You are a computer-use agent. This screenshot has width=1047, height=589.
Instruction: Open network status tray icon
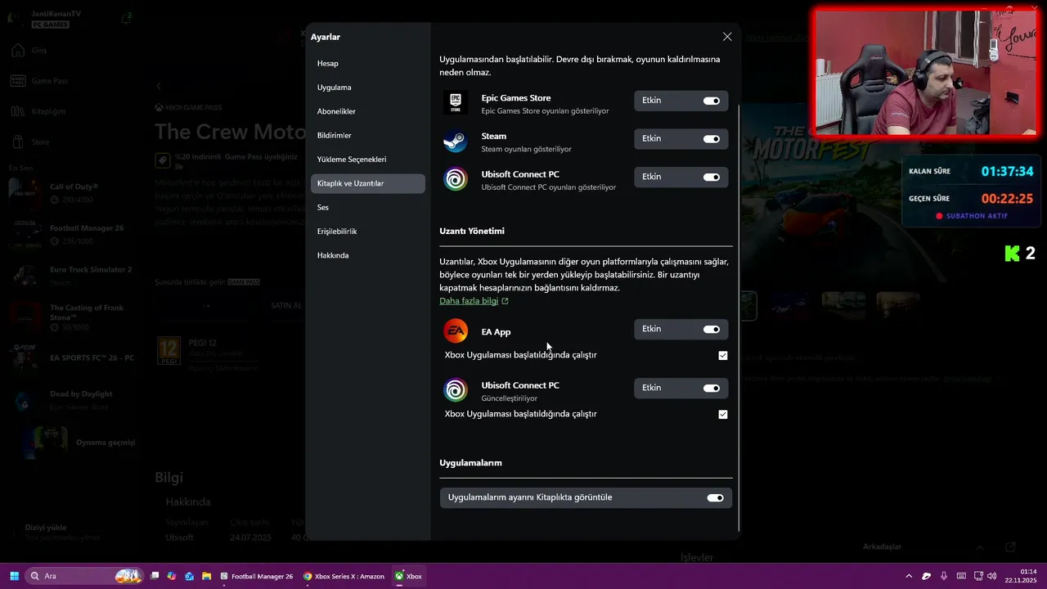click(977, 576)
